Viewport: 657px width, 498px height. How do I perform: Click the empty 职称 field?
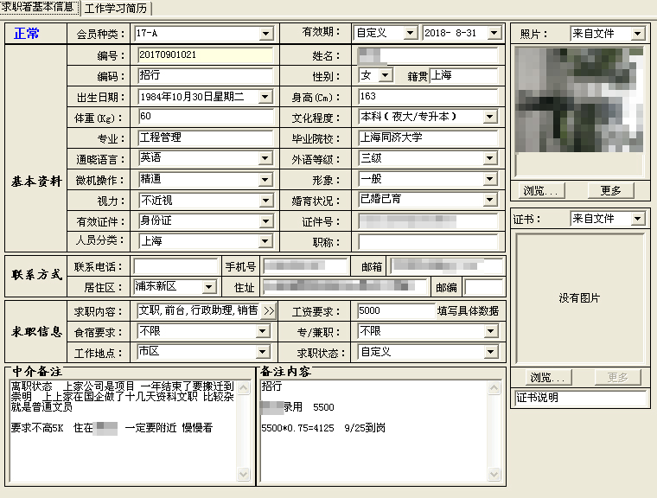click(428, 242)
